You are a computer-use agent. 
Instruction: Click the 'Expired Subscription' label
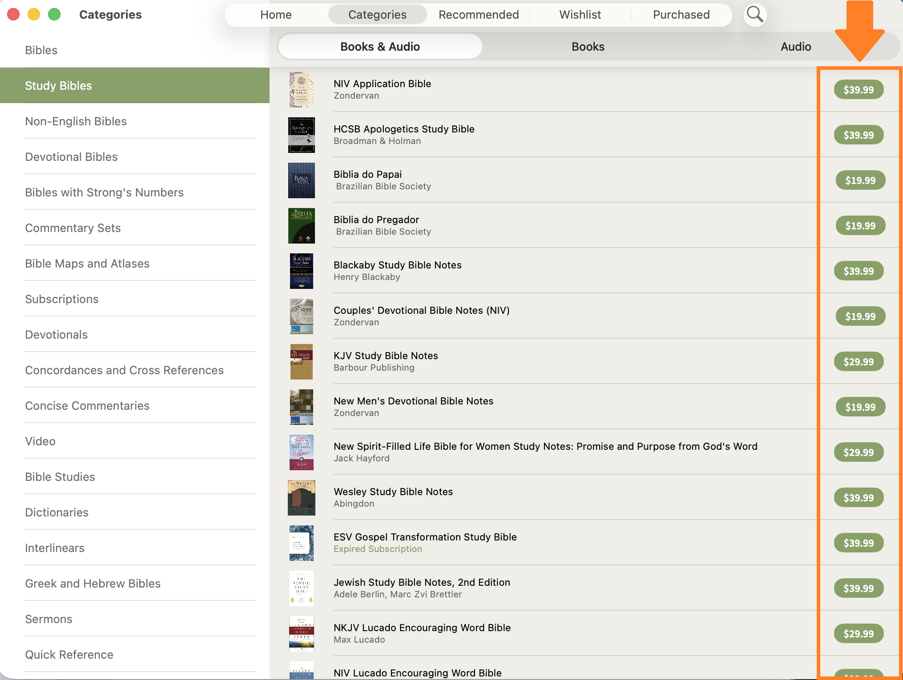[x=378, y=549]
